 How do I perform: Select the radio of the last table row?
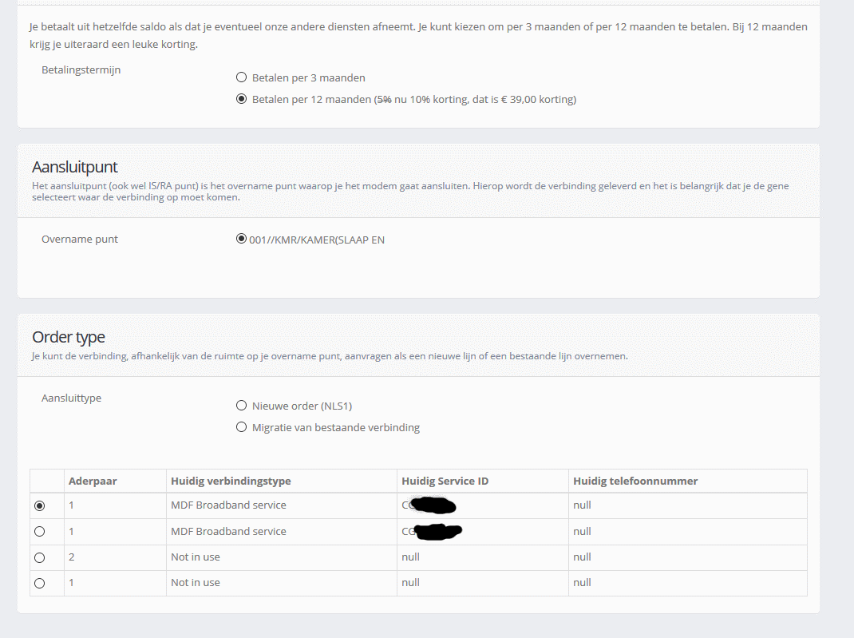click(x=40, y=583)
